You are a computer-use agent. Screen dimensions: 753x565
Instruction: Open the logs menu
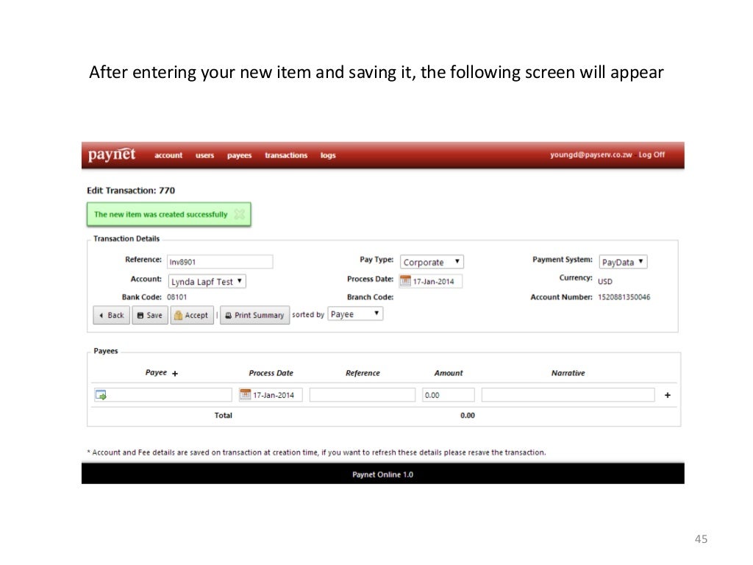click(x=328, y=155)
